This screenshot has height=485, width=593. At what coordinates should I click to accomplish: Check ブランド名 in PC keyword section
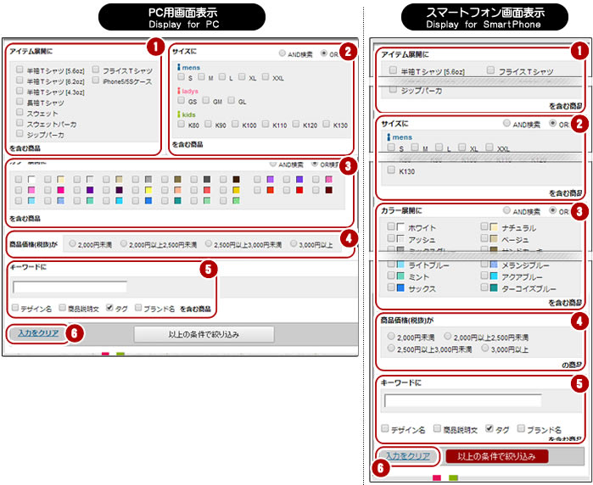click(x=138, y=307)
